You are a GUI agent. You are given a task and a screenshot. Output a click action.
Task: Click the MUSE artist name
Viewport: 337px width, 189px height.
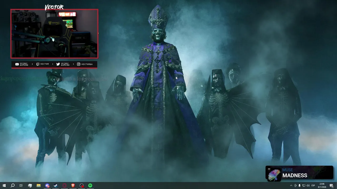288,170
